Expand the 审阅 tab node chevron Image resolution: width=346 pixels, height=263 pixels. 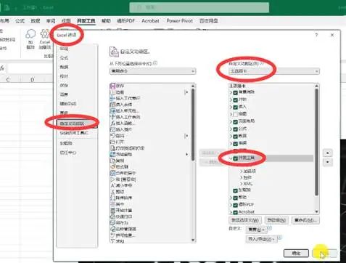[231, 144]
